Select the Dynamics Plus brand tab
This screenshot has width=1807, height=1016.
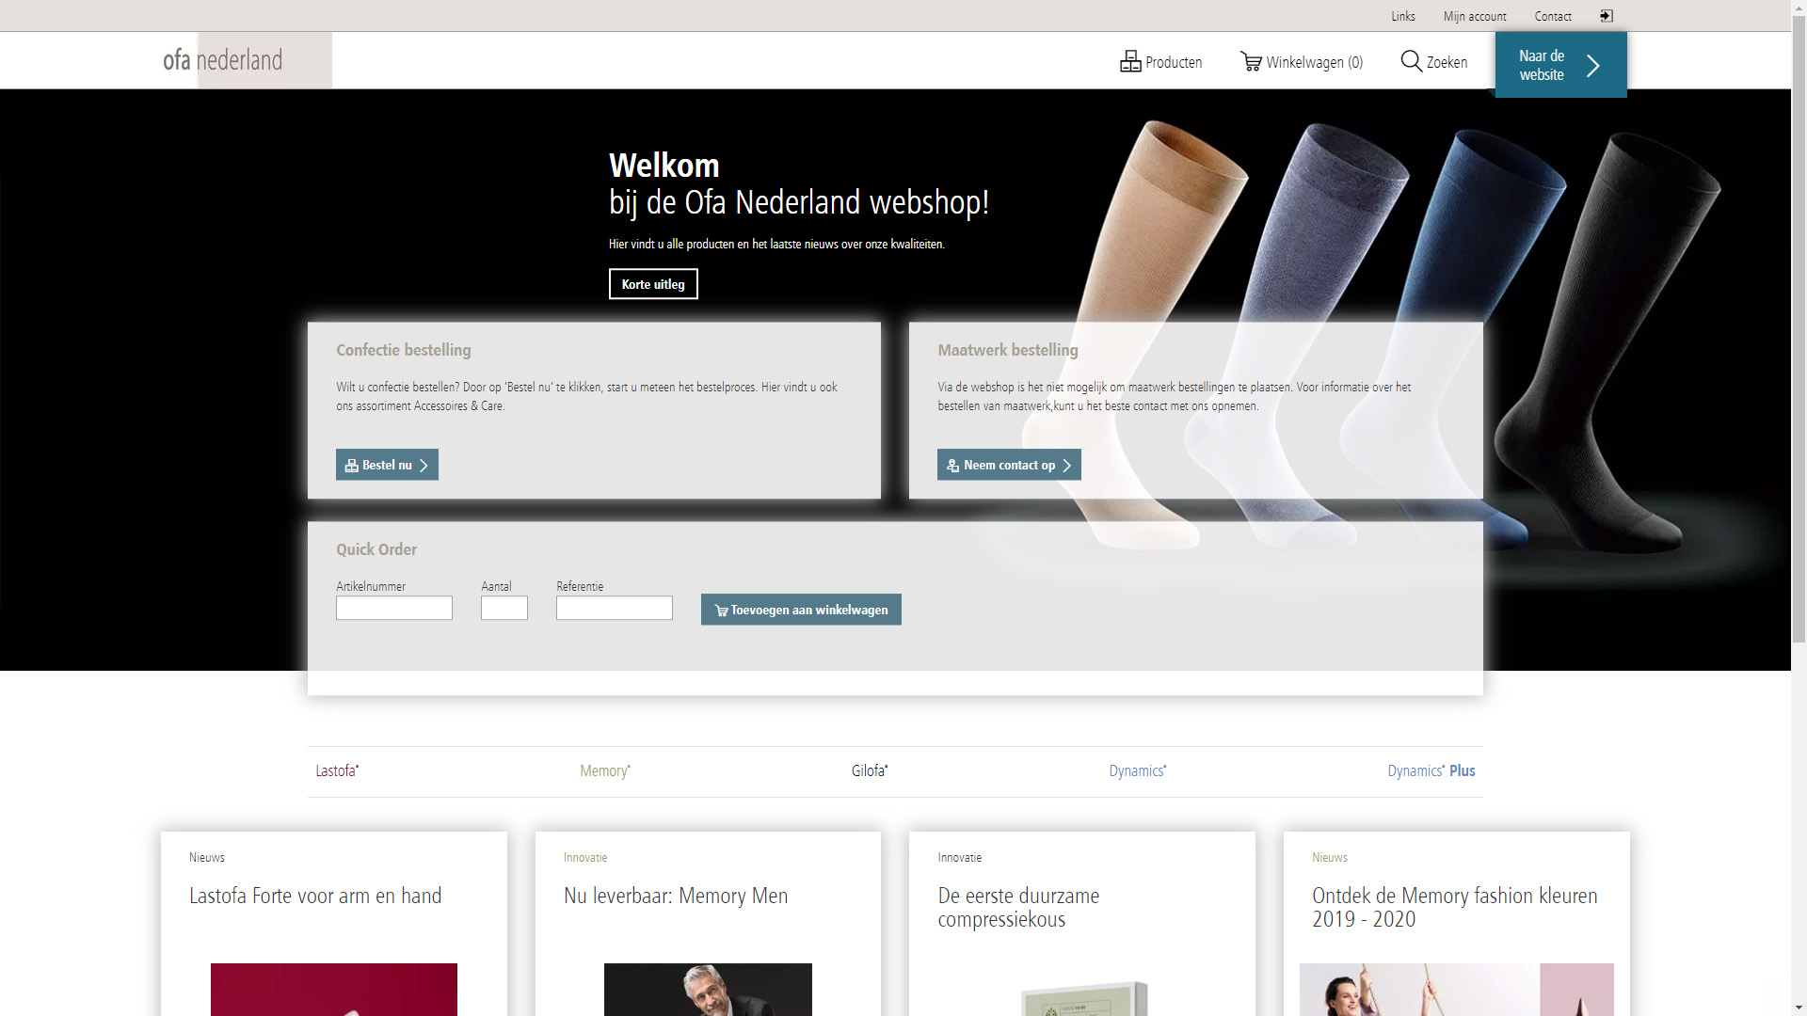tap(1431, 770)
